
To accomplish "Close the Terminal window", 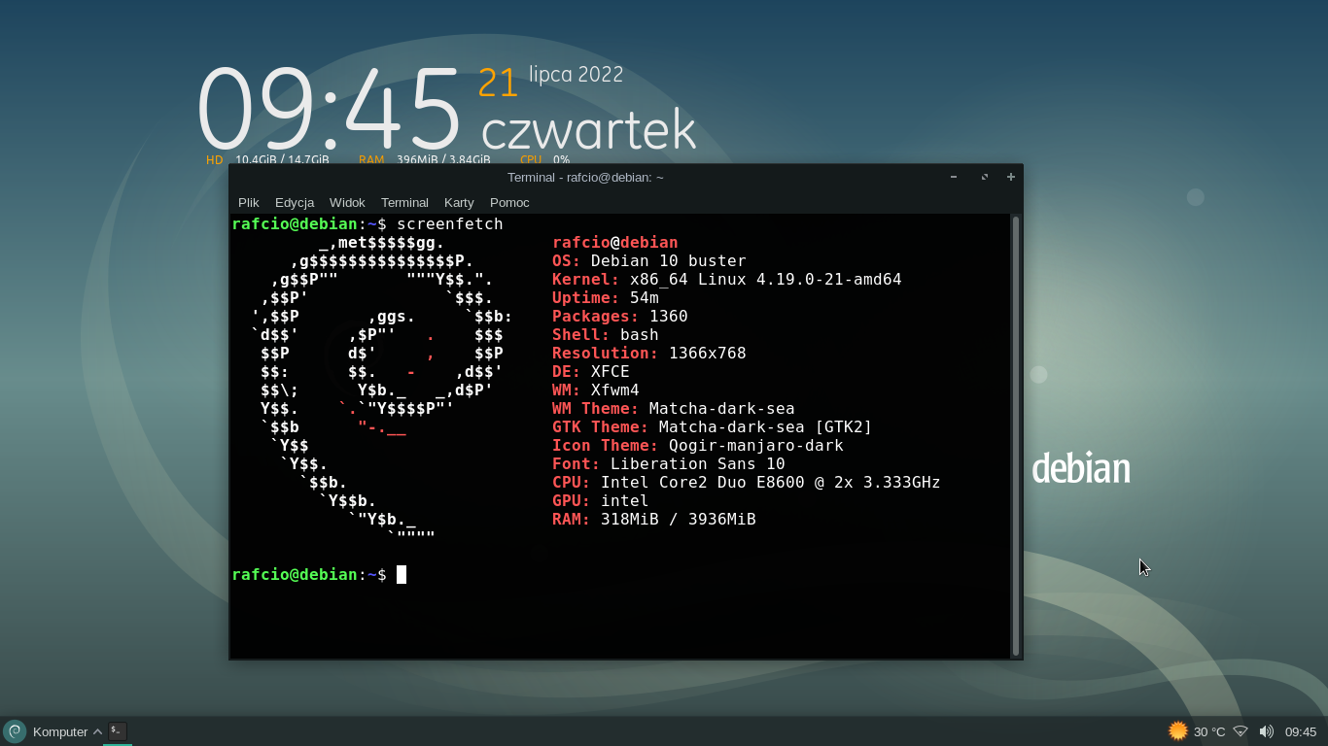I will [x=1011, y=177].
